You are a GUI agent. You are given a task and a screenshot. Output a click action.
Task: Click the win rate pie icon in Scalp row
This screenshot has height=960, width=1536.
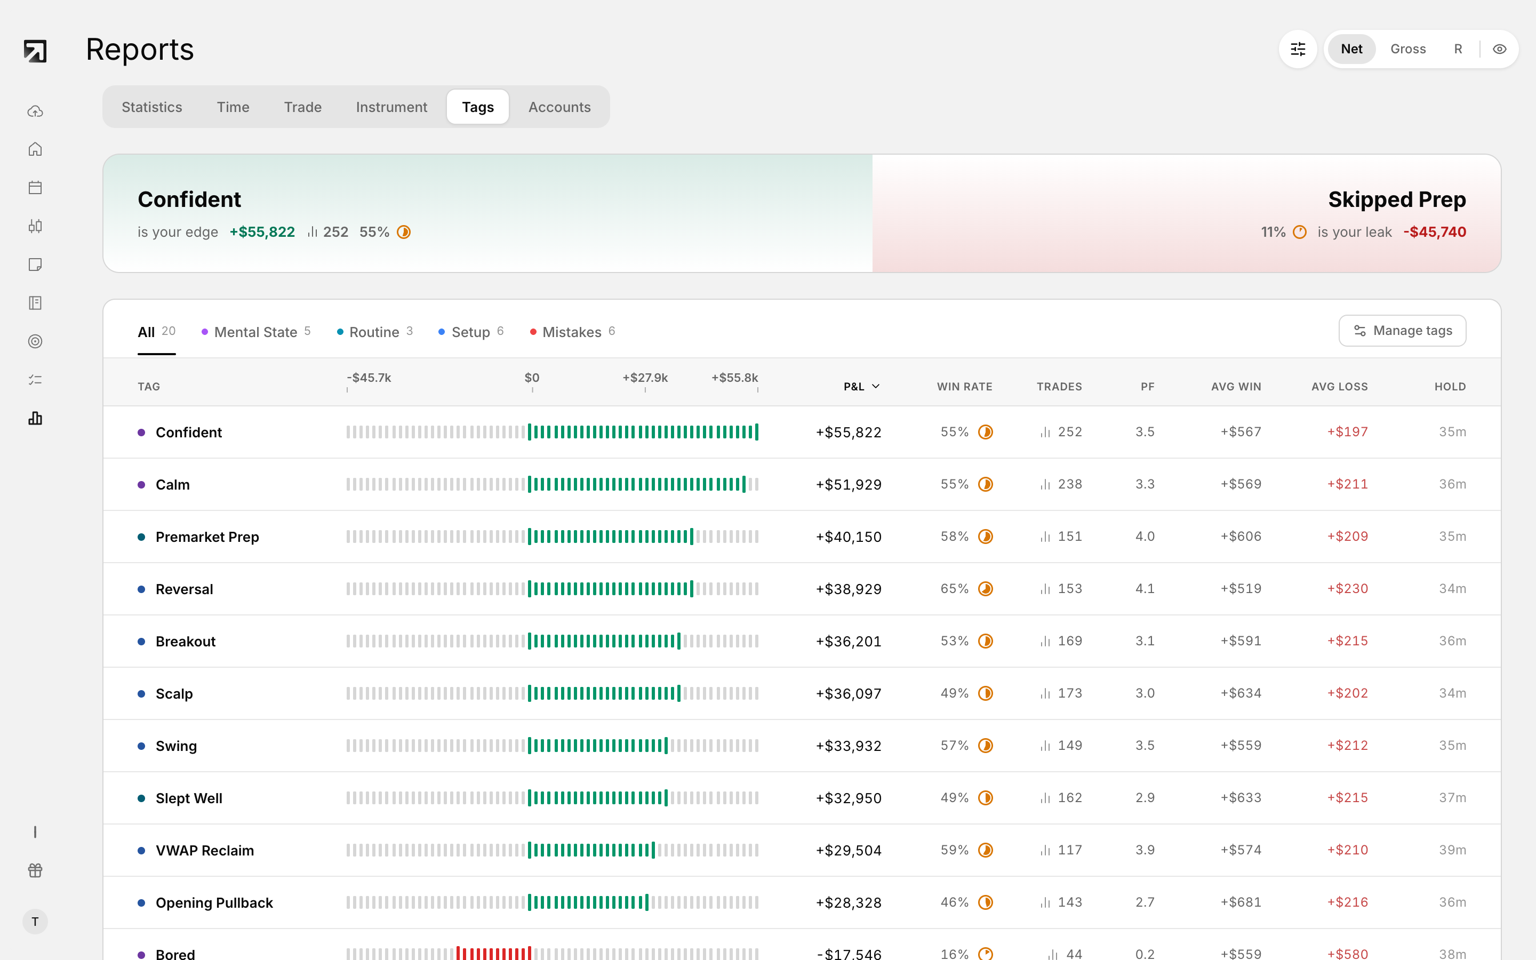[x=985, y=693]
